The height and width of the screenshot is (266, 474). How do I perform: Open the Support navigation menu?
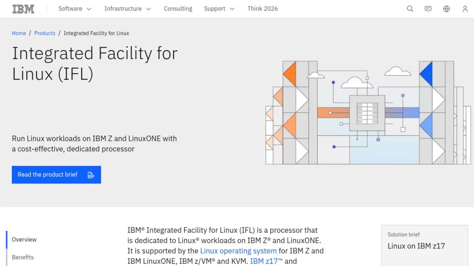[219, 9]
